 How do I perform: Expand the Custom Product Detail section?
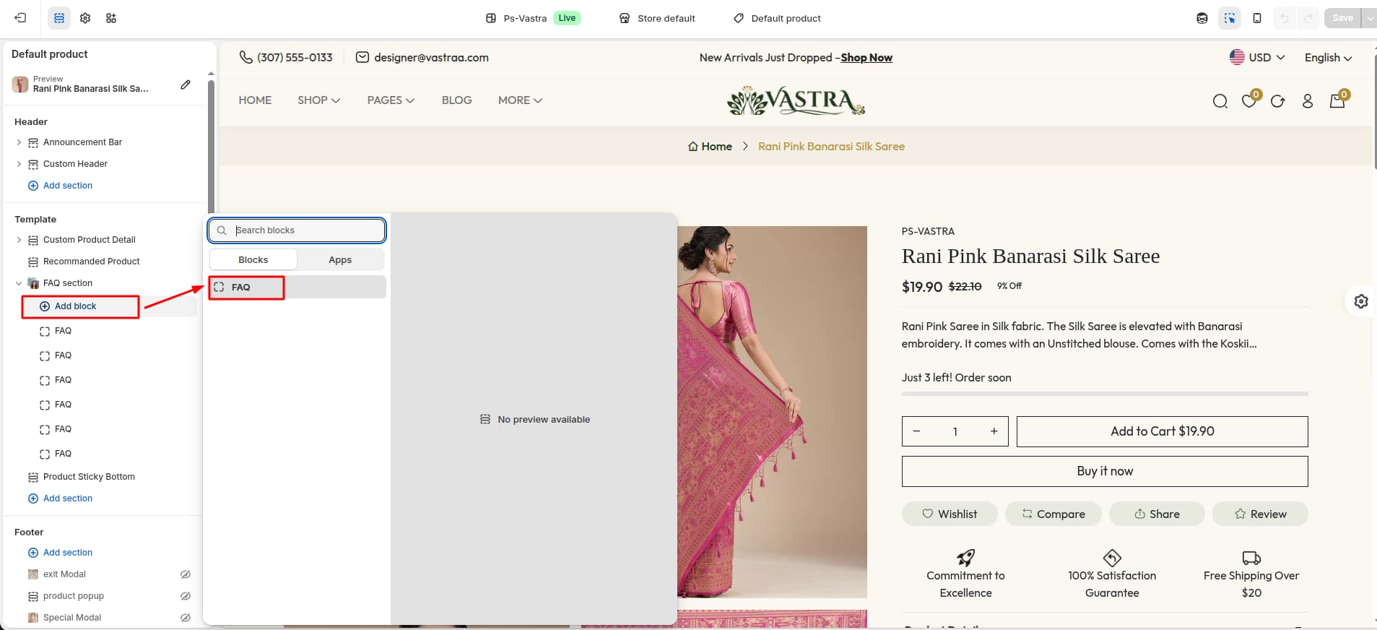tap(19, 240)
